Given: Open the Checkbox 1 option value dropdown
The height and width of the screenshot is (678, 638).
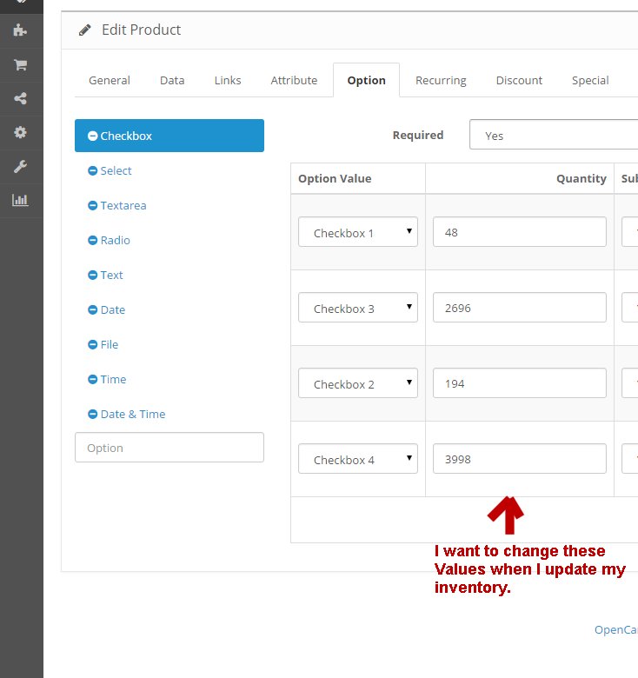Looking at the screenshot, I should tap(358, 232).
